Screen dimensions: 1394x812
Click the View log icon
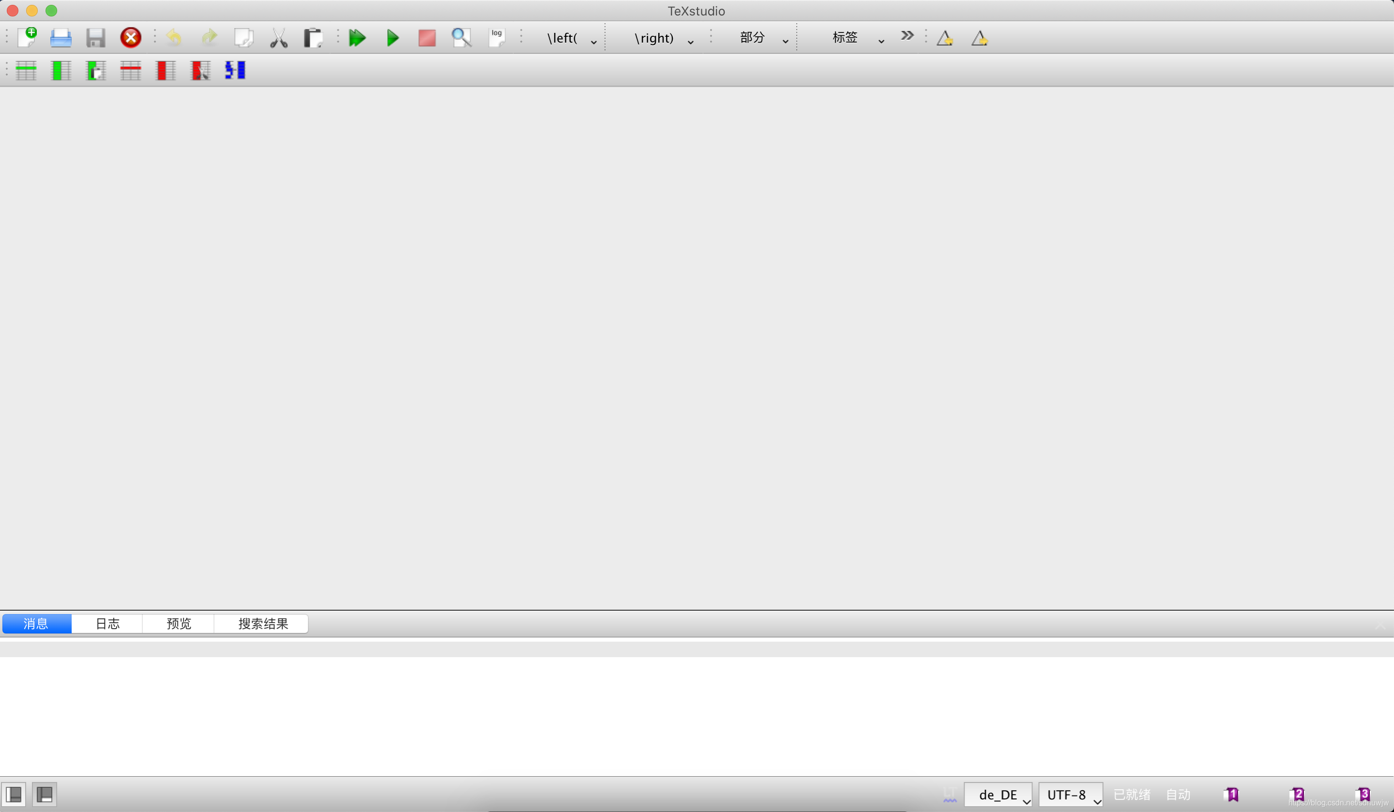tap(496, 38)
